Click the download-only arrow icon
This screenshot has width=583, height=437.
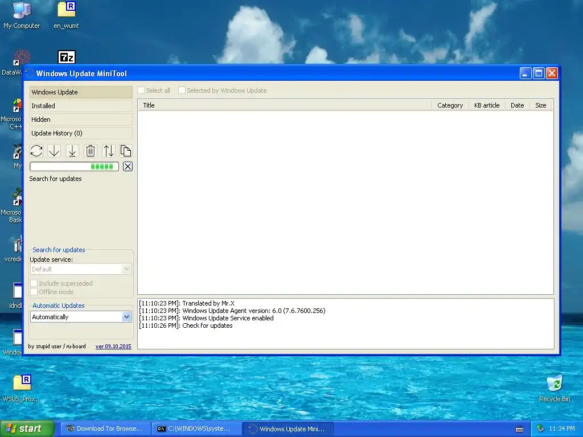click(54, 151)
